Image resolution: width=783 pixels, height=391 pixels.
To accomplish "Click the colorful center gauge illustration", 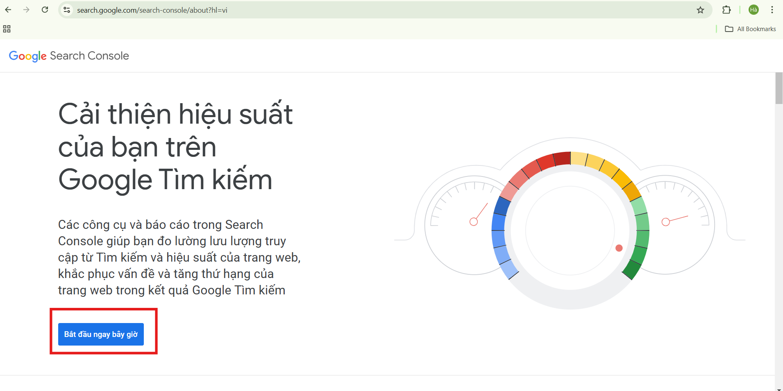I will (x=570, y=230).
